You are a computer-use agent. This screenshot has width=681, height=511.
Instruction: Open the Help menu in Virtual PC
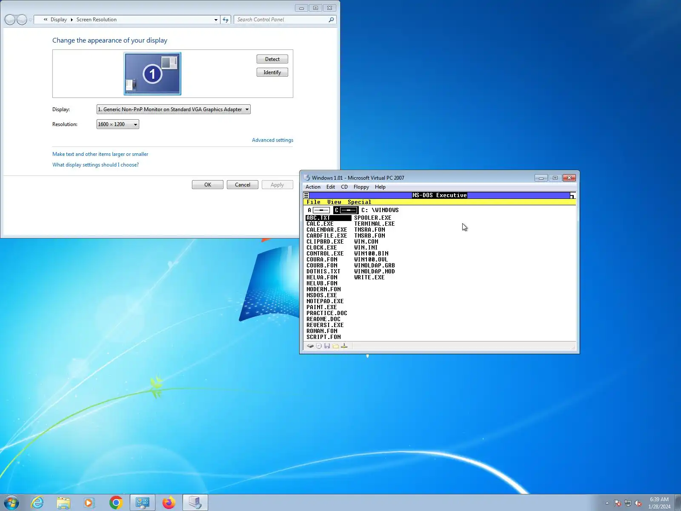[380, 187]
